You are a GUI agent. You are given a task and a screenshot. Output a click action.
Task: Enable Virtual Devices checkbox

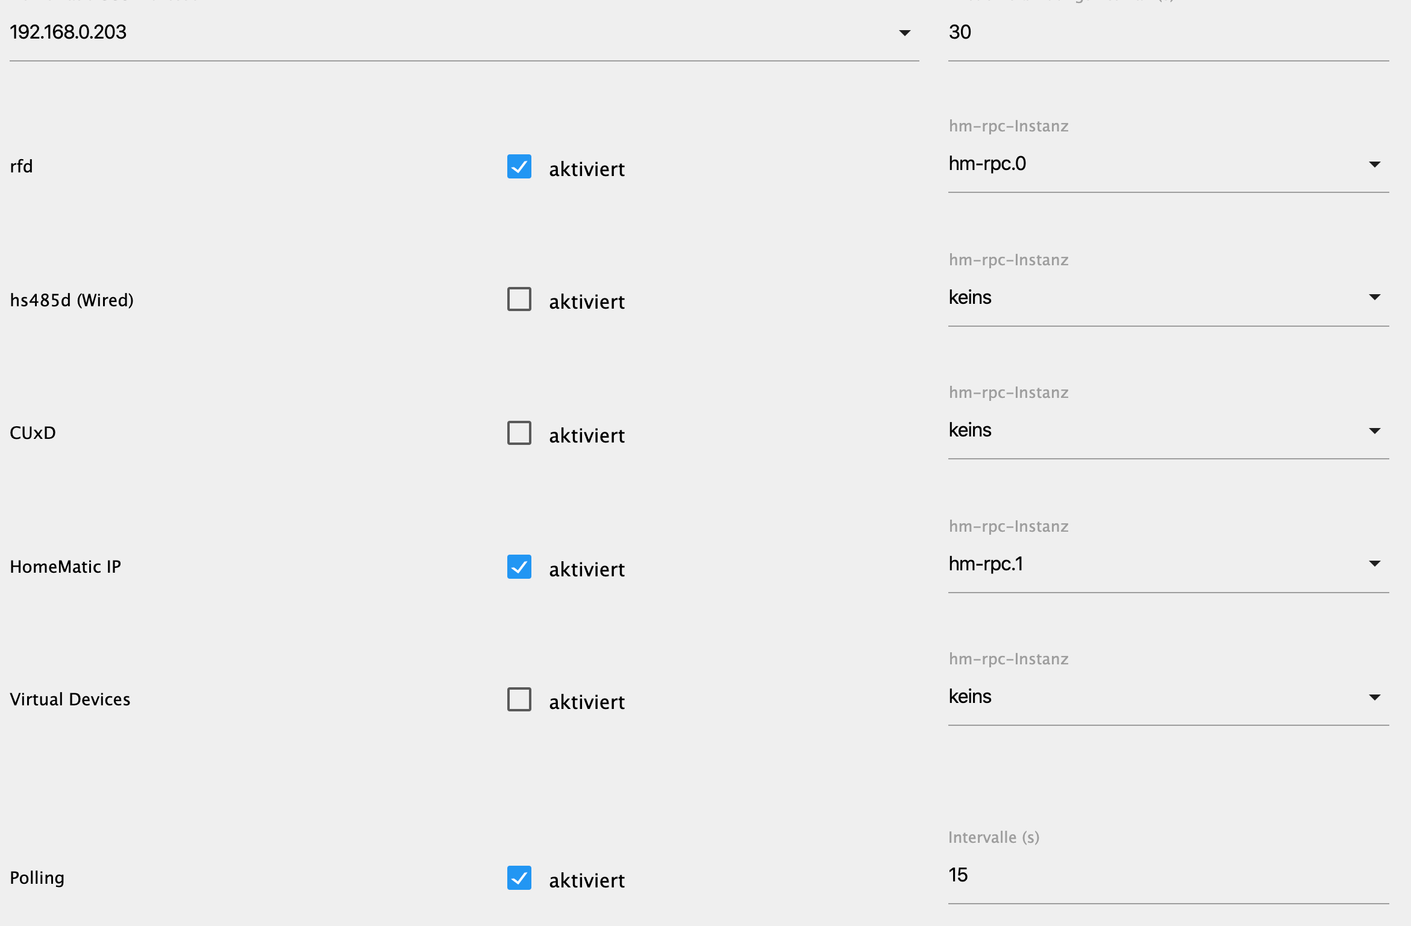click(x=519, y=699)
